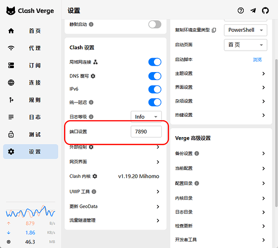Open the gear icon beside Clash 内核

(95, 176)
